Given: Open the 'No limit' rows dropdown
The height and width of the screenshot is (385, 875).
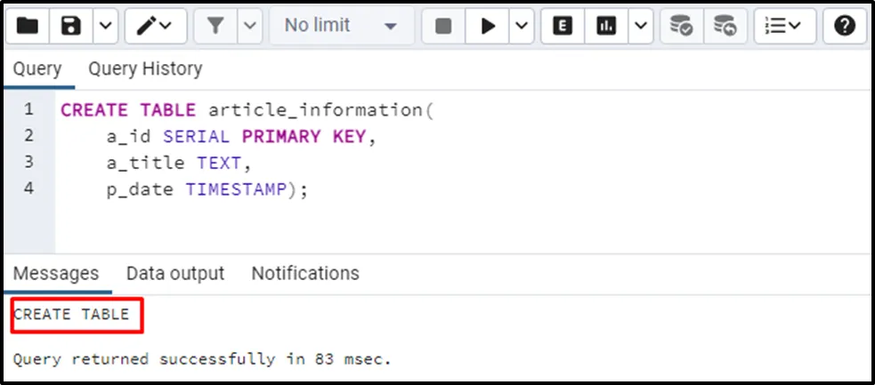Looking at the screenshot, I should click(x=340, y=26).
